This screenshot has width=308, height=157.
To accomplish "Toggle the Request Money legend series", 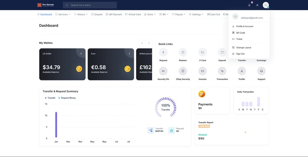I will [x=68, y=98].
